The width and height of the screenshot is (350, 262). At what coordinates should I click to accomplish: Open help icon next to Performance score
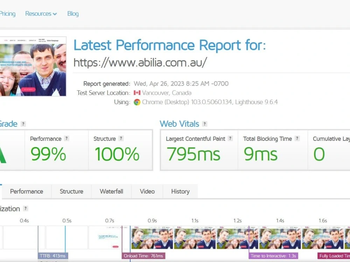click(x=66, y=138)
